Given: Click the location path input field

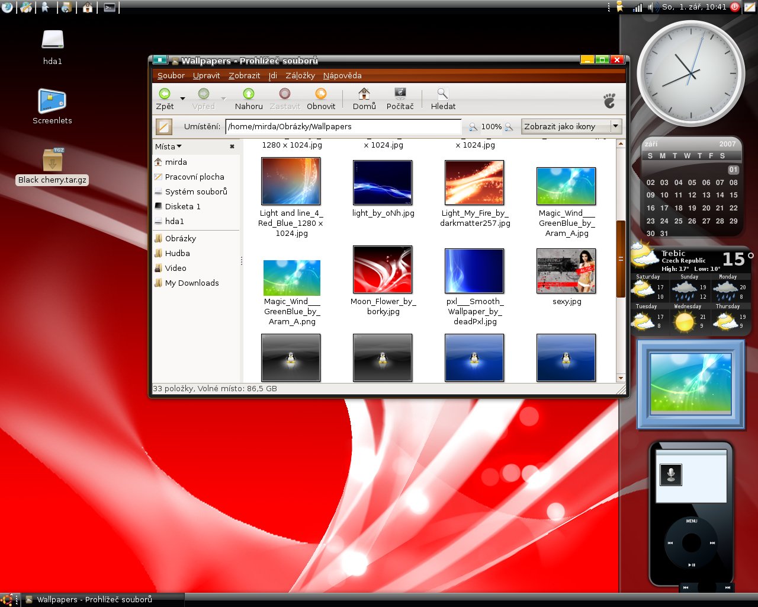Looking at the screenshot, I should pos(343,126).
